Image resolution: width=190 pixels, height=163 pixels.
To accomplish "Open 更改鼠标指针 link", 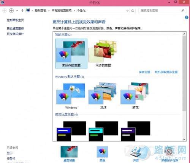I will click(15, 34).
